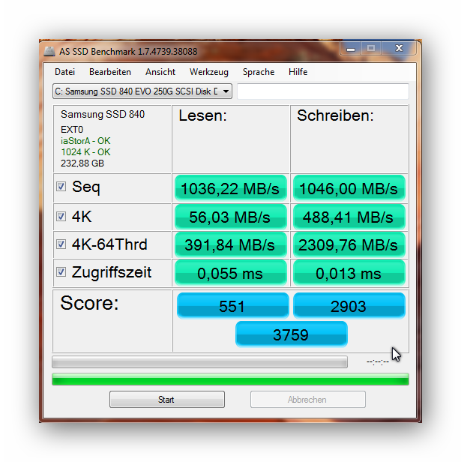Click the Start button

[167, 400]
